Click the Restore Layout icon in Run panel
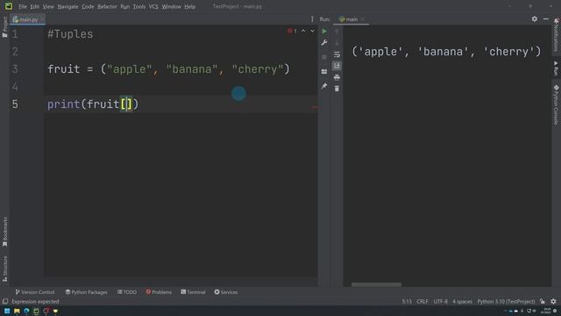The width and height of the screenshot is (561, 316). (x=324, y=72)
